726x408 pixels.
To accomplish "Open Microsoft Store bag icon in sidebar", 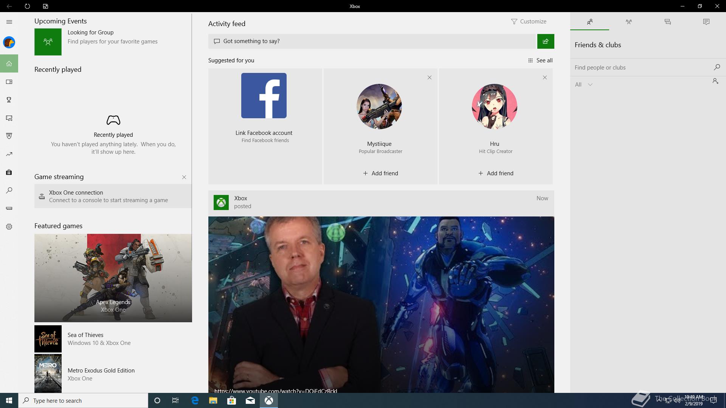I will 9,172.
